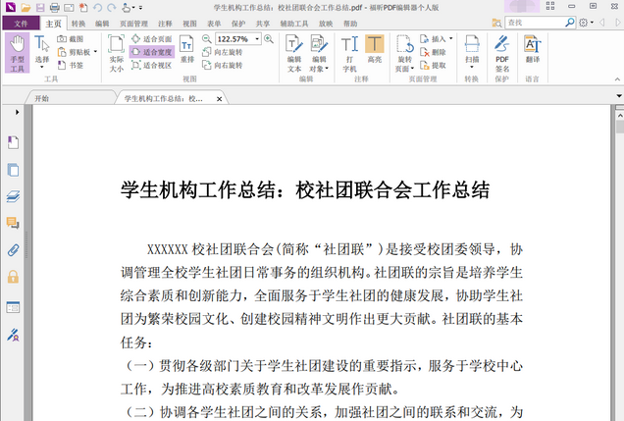Open the Comments panel in left sidebar
The image size is (624, 421).
[x=13, y=223]
